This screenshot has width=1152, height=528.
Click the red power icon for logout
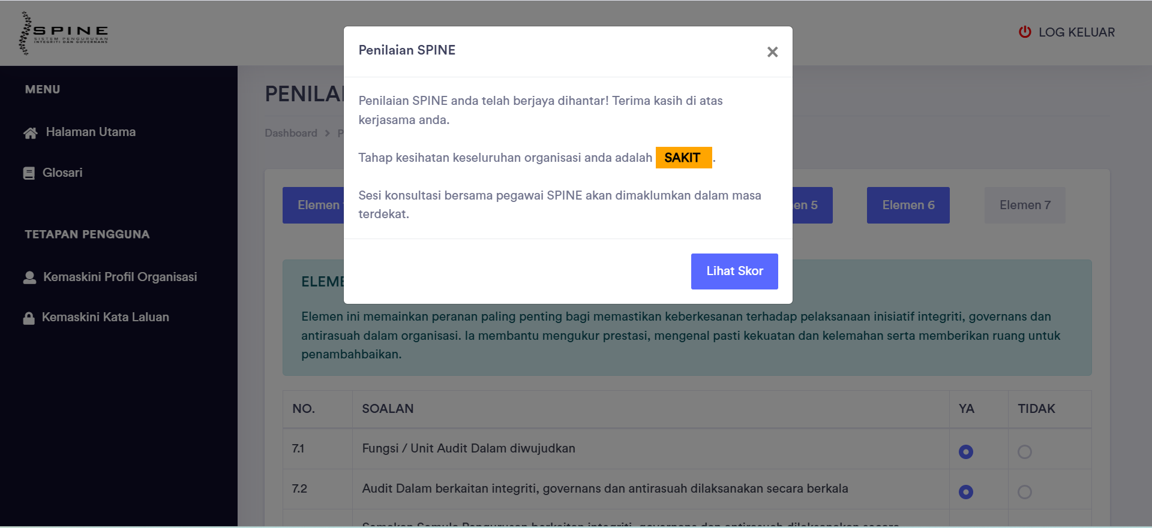click(1025, 32)
